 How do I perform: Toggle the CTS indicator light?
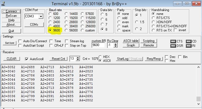pos(173,41)
